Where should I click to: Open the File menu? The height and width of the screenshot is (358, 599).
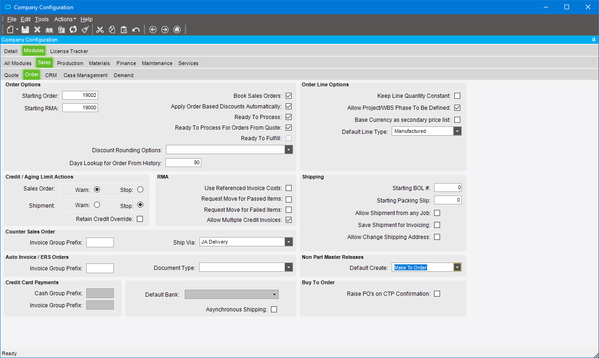tap(12, 19)
